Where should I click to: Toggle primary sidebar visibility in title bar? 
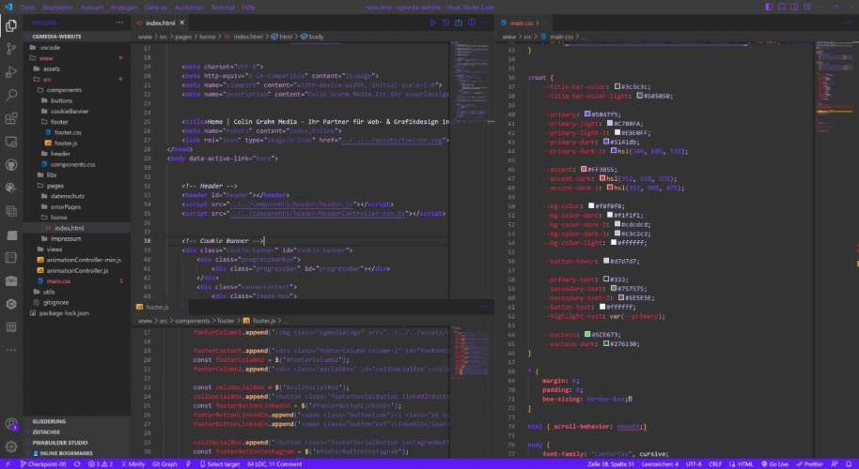coord(769,8)
